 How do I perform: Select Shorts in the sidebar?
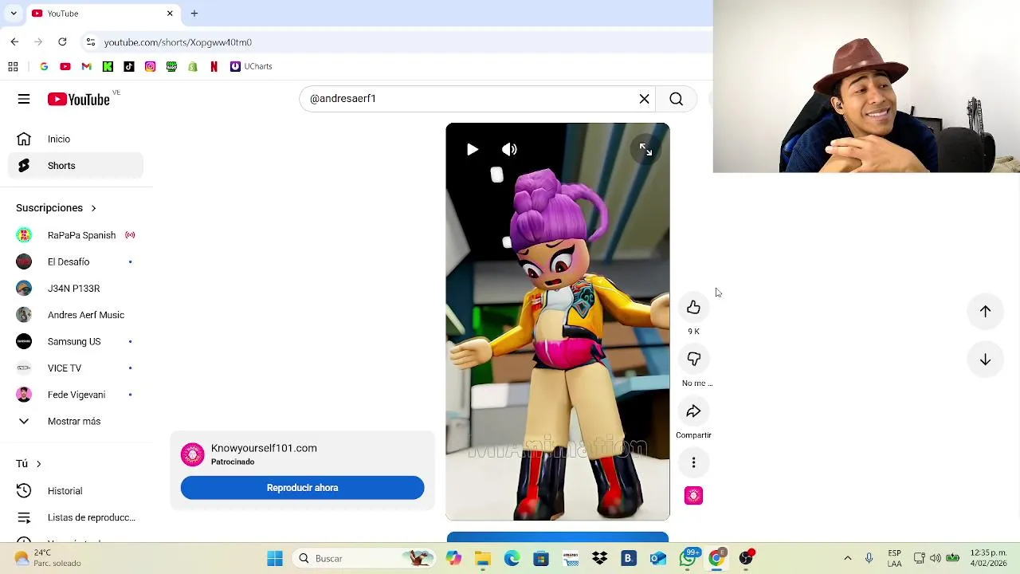click(x=76, y=166)
